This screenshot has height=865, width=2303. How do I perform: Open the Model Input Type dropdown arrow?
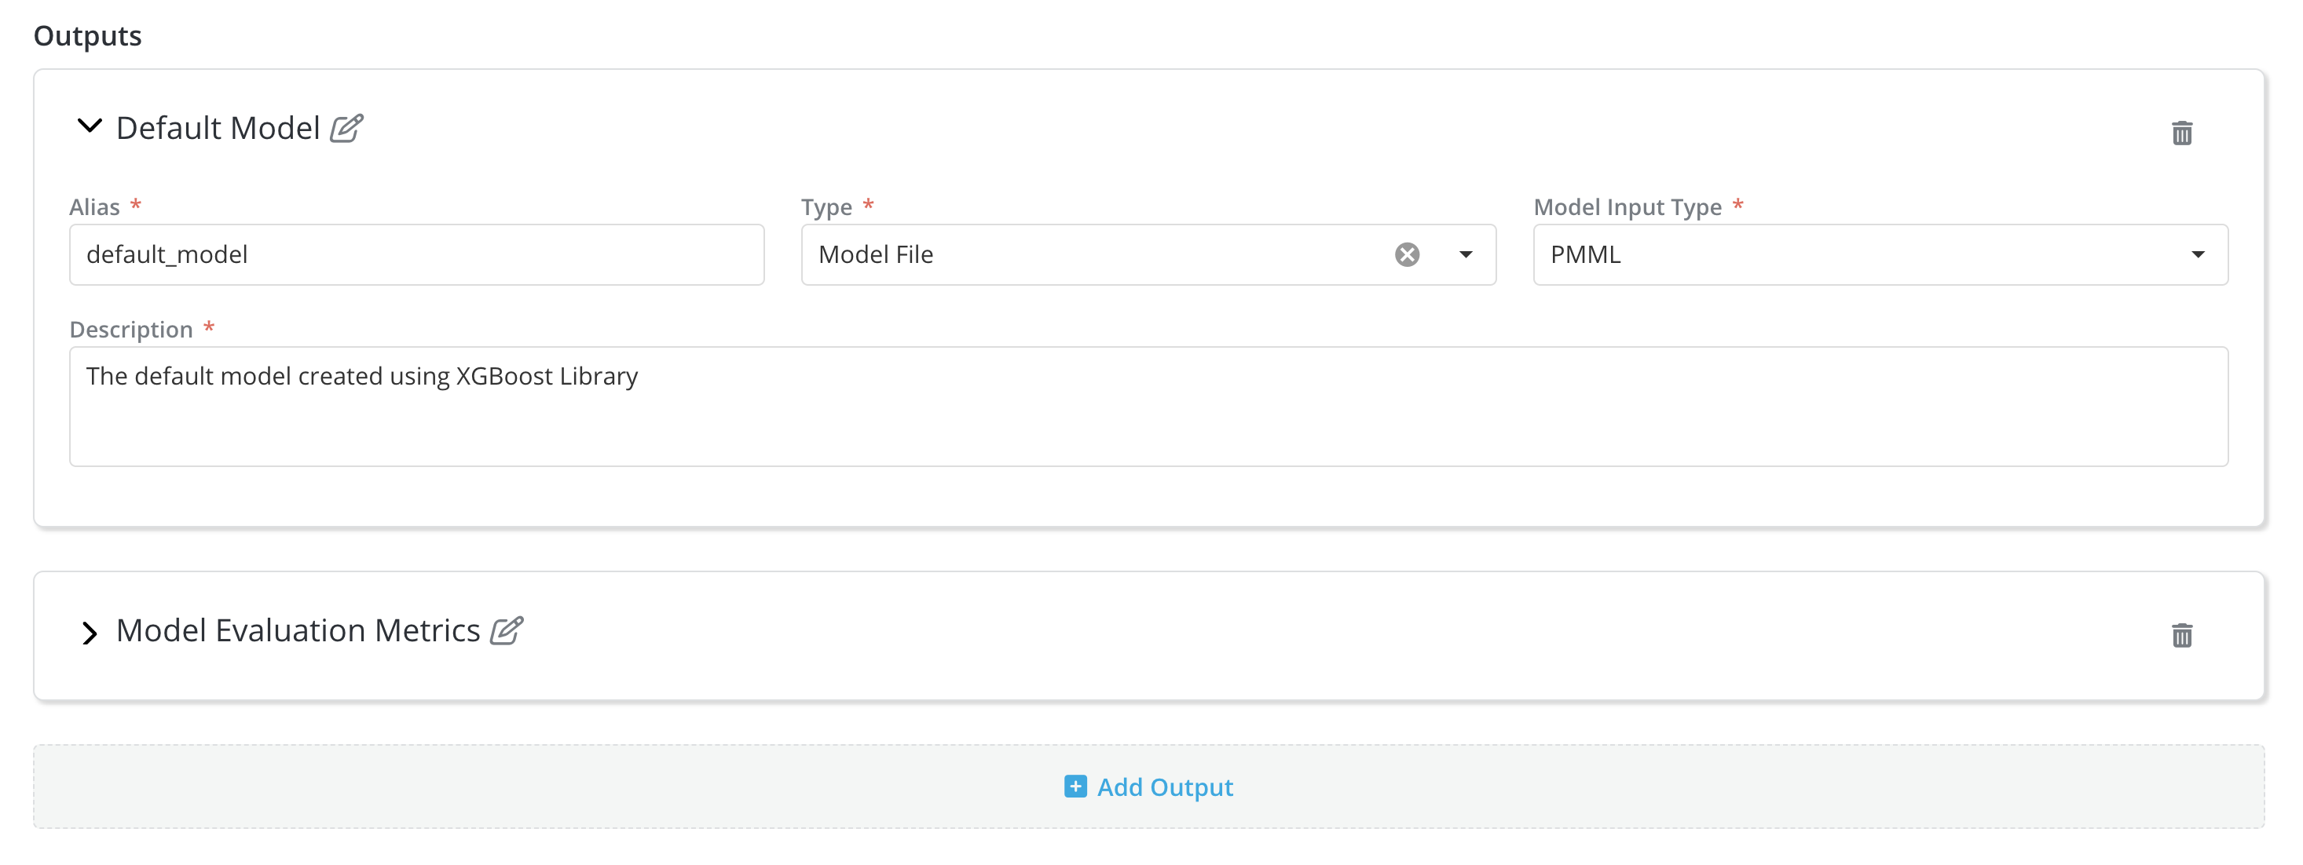[2198, 254]
